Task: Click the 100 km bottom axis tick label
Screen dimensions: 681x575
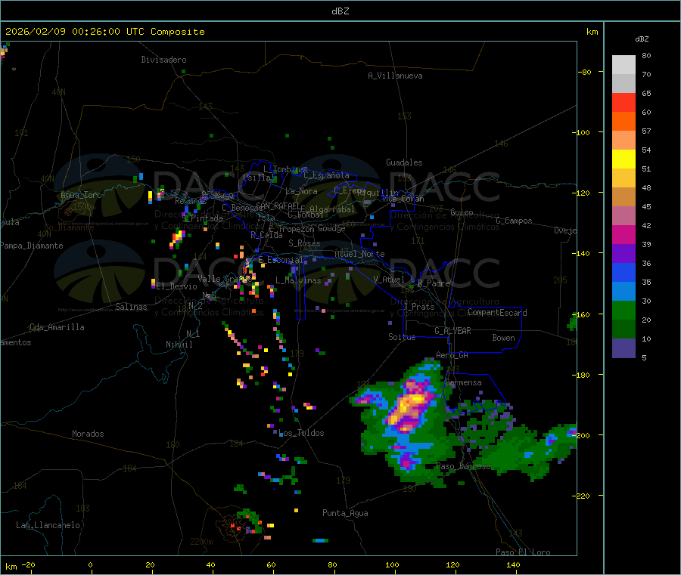Action: click(x=392, y=564)
